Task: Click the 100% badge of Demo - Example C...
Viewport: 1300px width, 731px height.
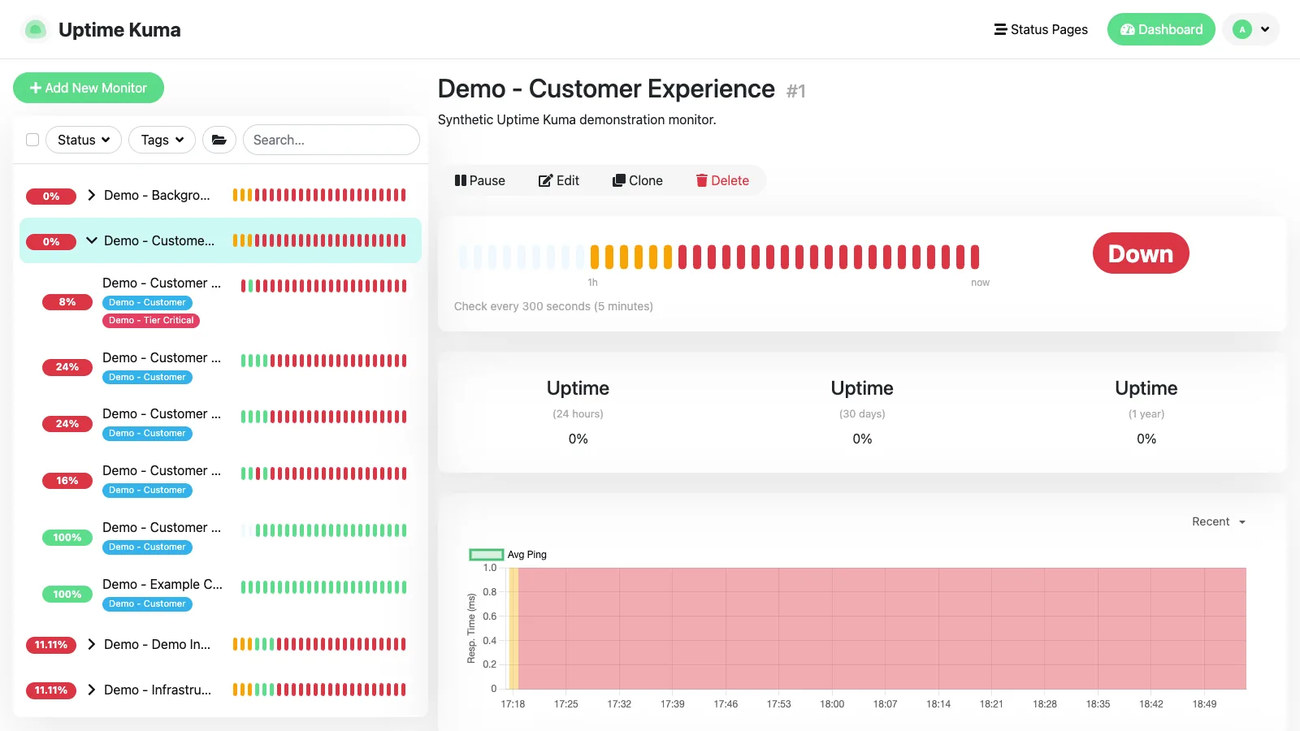Action: point(67,595)
